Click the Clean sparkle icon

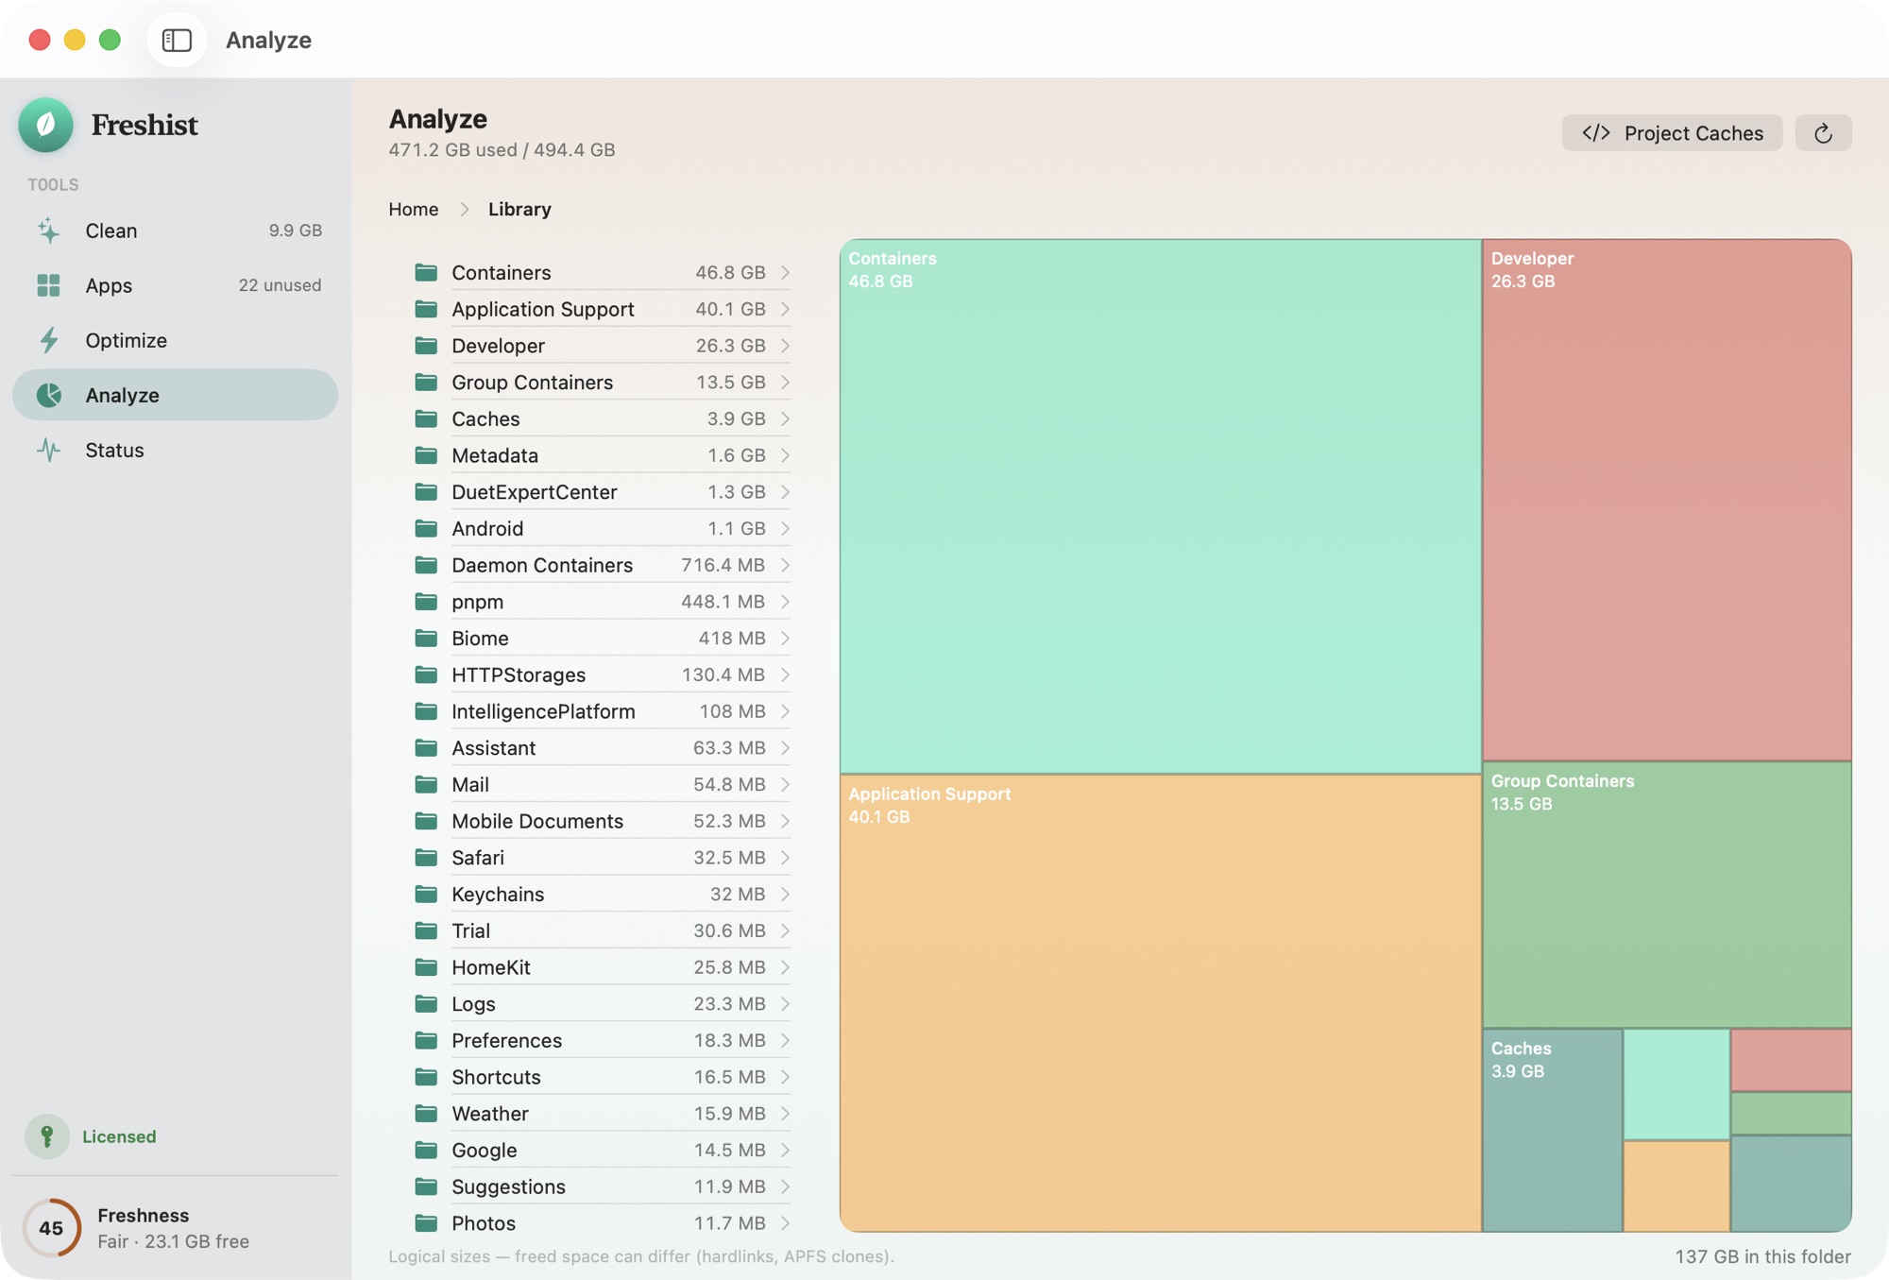coord(48,230)
